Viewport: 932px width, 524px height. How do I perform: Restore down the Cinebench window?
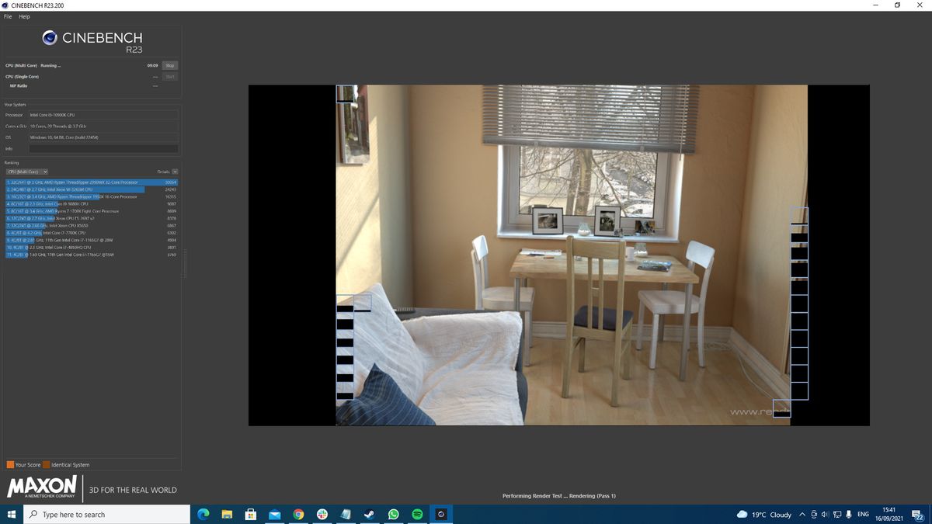tap(898, 5)
